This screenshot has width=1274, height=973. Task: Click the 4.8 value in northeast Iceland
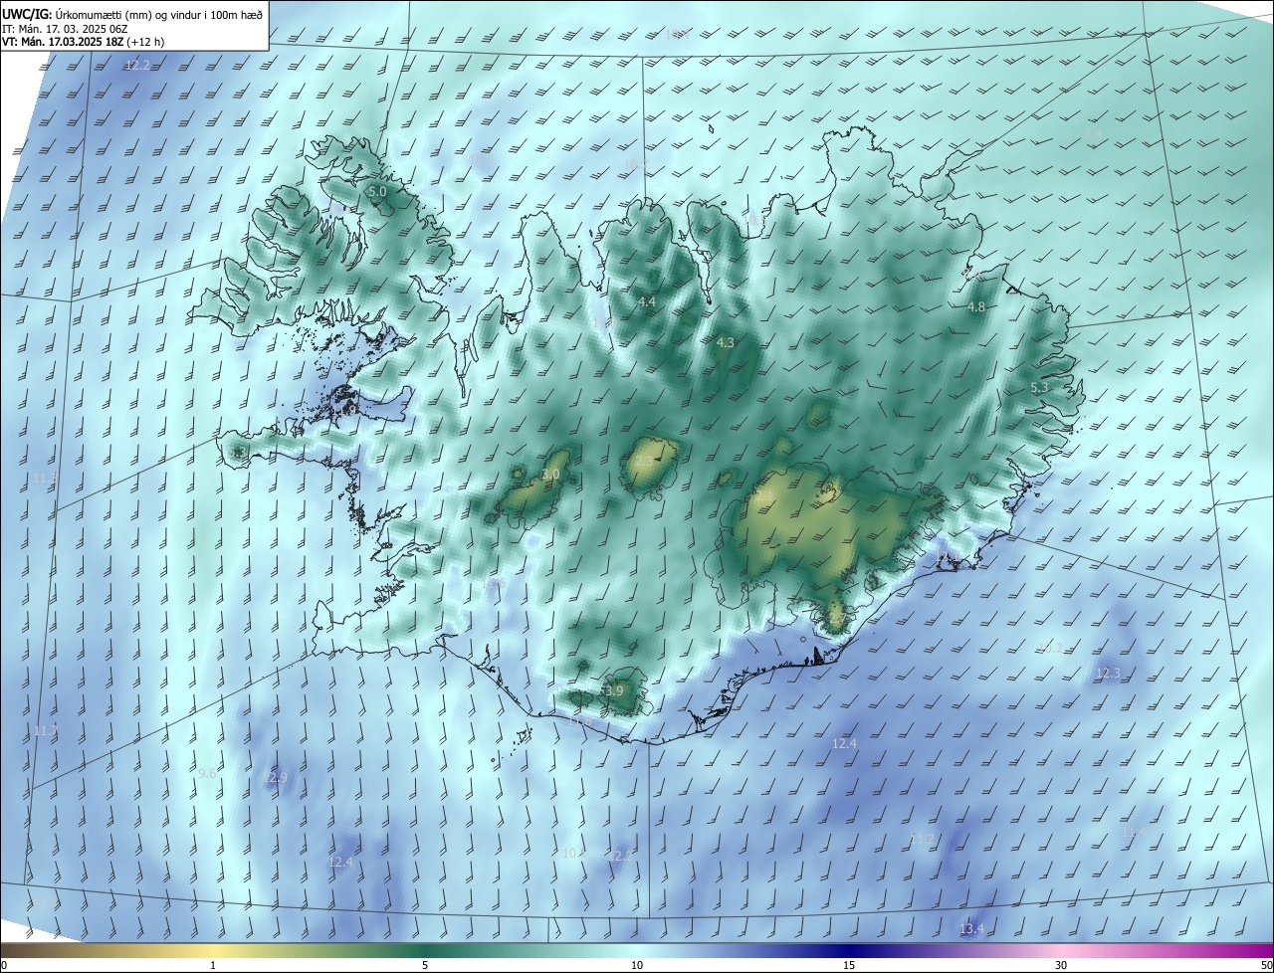pyautogui.click(x=976, y=307)
